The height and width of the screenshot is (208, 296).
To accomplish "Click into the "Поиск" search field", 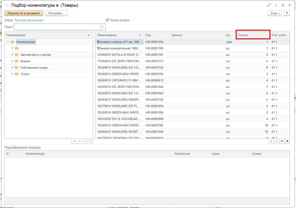I will coord(57,27).
